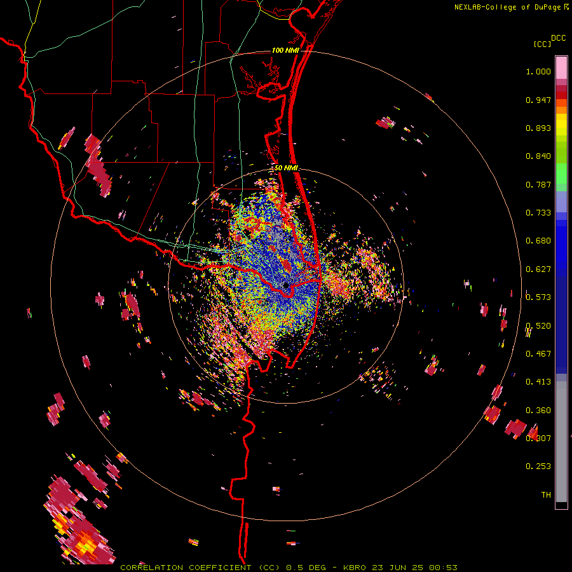
Task: Click the black radar site dot at the center
Action: tap(286, 285)
